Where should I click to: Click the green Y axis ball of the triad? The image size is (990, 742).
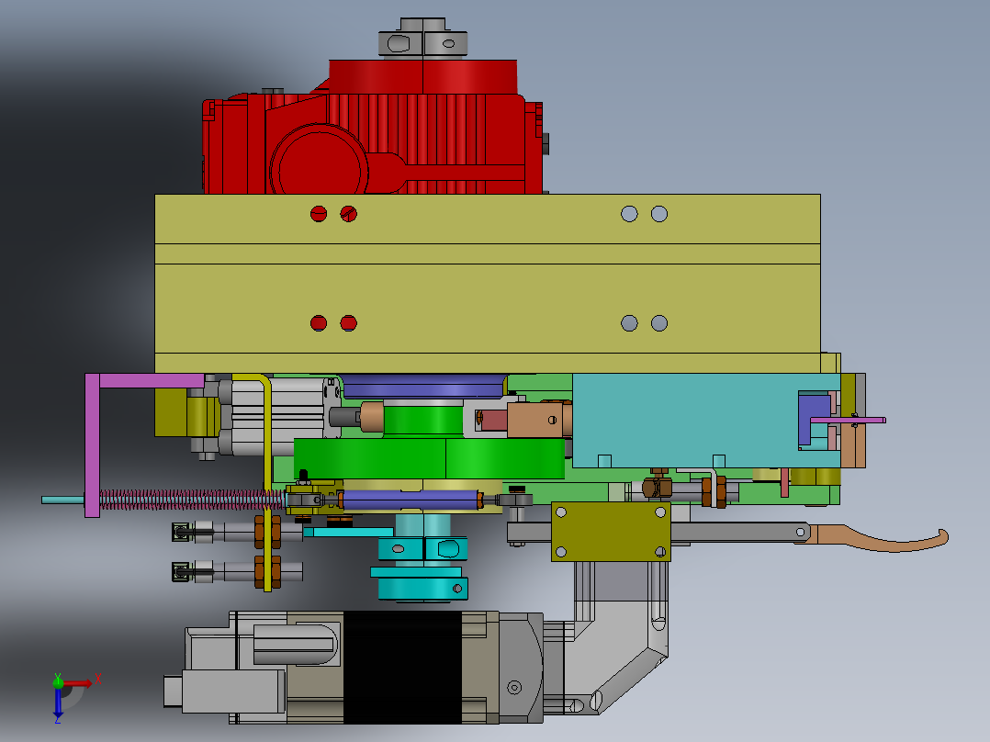pos(58,682)
